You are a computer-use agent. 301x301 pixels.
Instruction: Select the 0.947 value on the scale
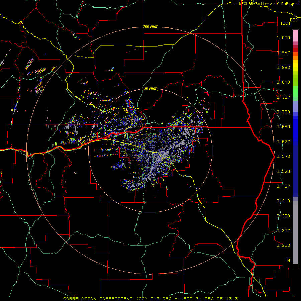[283, 53]
